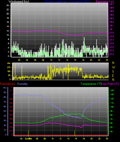The height and width of the screenshot is (142, 120).
Task: Click the "Barometer (.in)" axis title
Action: click(x=105, y=2)
